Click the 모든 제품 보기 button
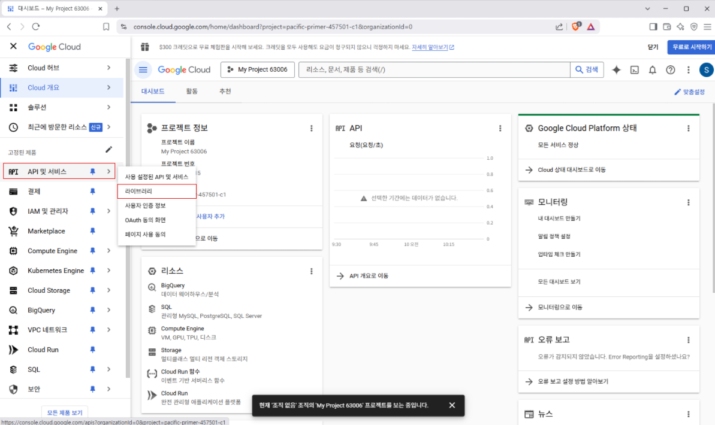The width and height of the screenshot is (715, 425). (65, 412)
